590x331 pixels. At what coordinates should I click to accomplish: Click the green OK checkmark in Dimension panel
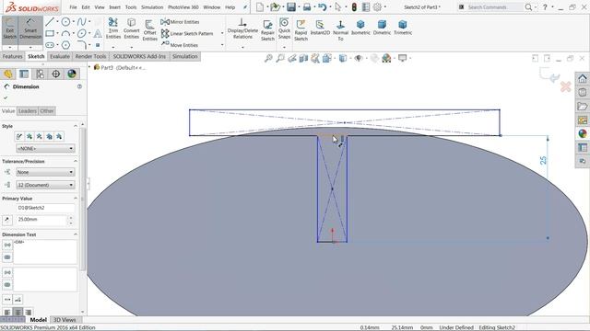tap(6, 97)
